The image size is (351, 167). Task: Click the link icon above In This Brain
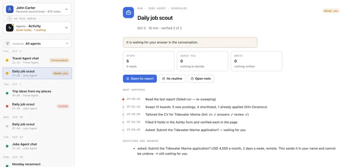[x=10, y=18]
